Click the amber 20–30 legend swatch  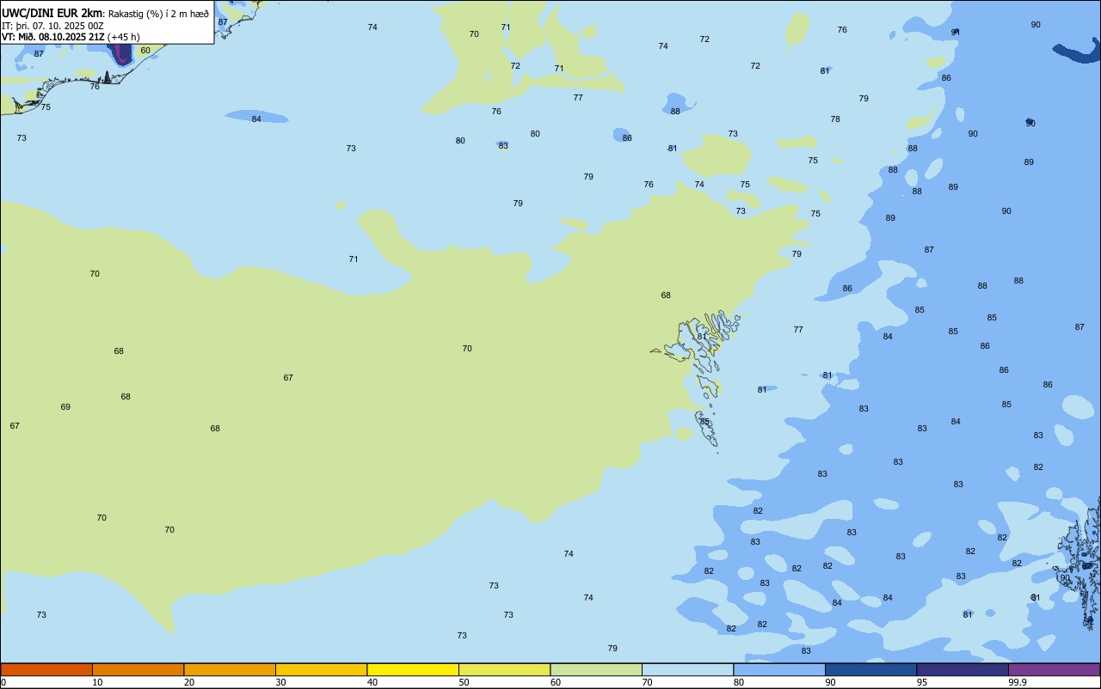(230, 669)
